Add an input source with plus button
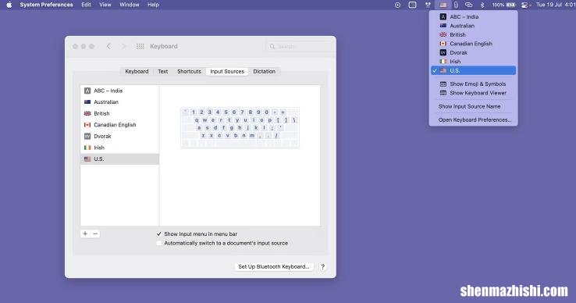Screen dimensions: 576x303 point(85,233)
